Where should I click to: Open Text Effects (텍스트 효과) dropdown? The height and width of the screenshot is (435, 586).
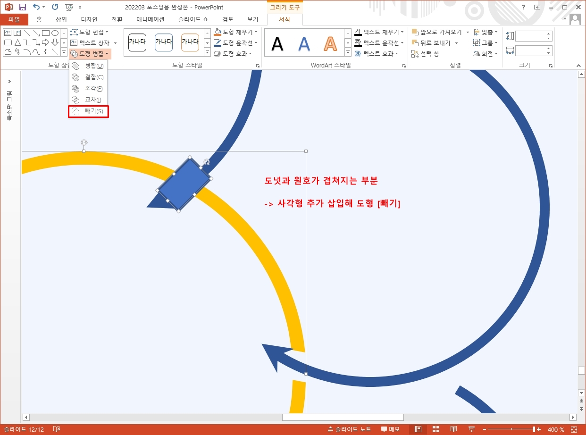376,54
